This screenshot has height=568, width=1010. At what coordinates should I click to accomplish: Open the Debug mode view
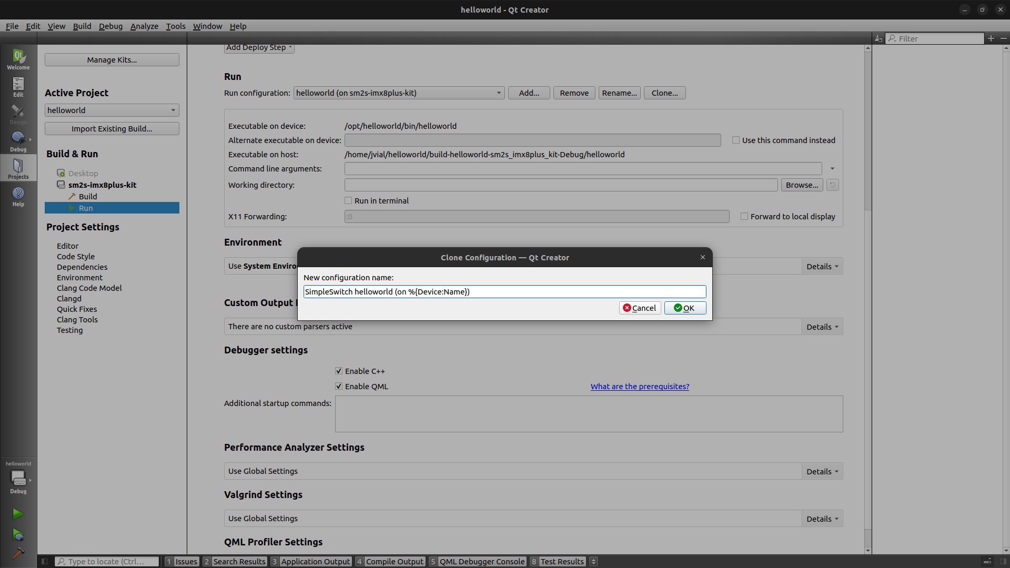coord(18,139)
